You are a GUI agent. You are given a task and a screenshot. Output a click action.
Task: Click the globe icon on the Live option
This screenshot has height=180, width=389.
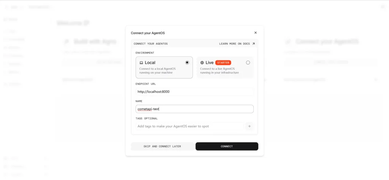(202, 63)
